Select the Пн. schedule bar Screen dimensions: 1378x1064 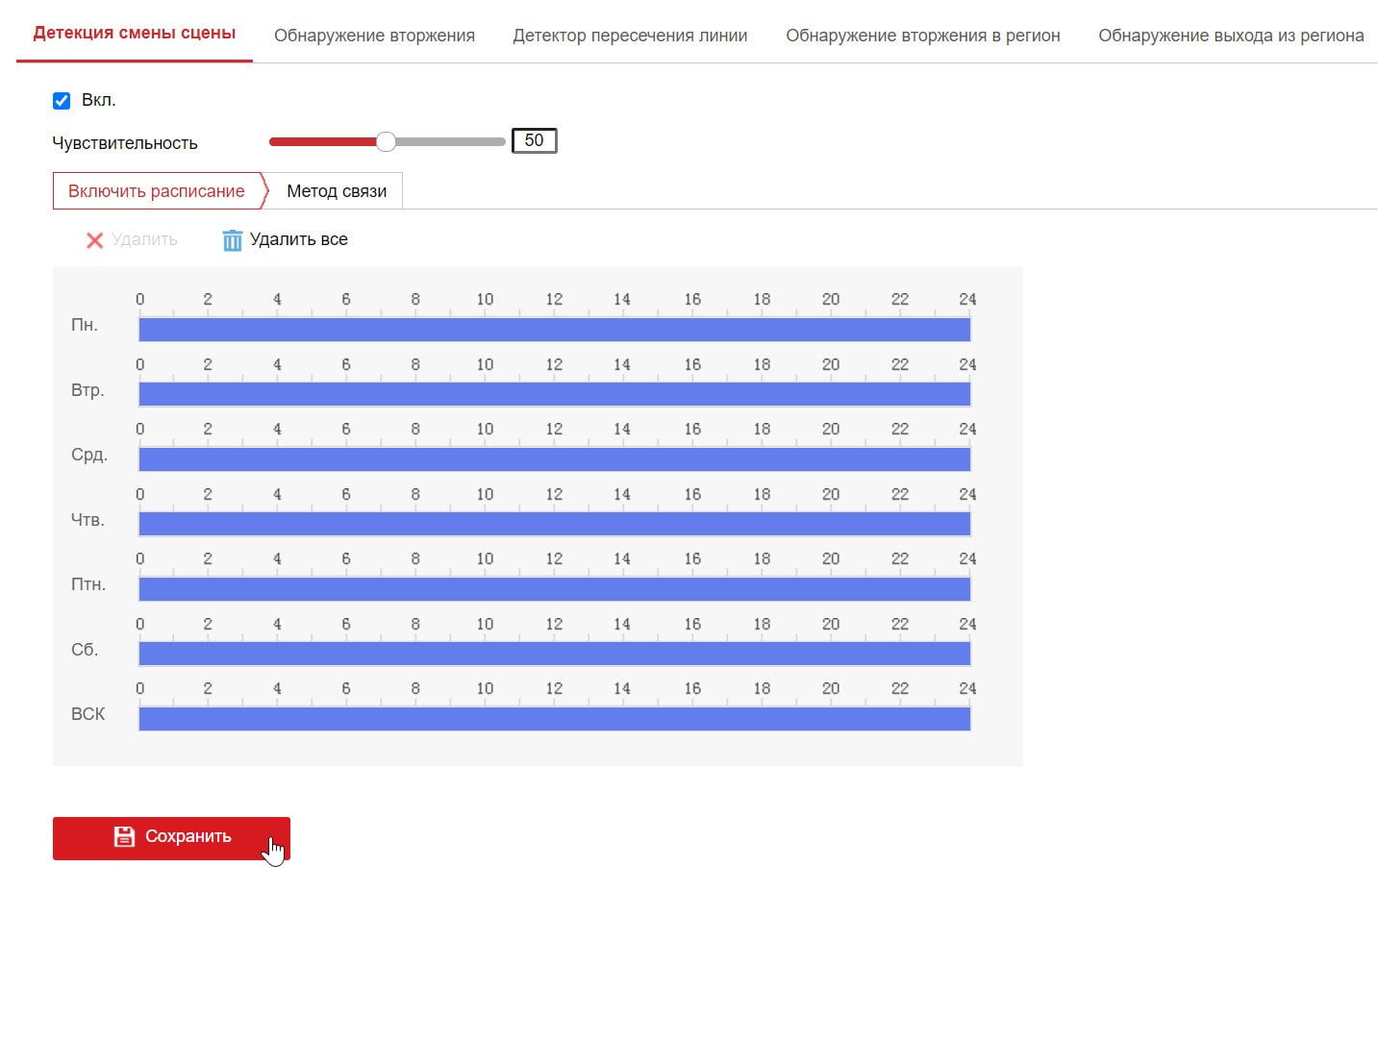(555, 330)
